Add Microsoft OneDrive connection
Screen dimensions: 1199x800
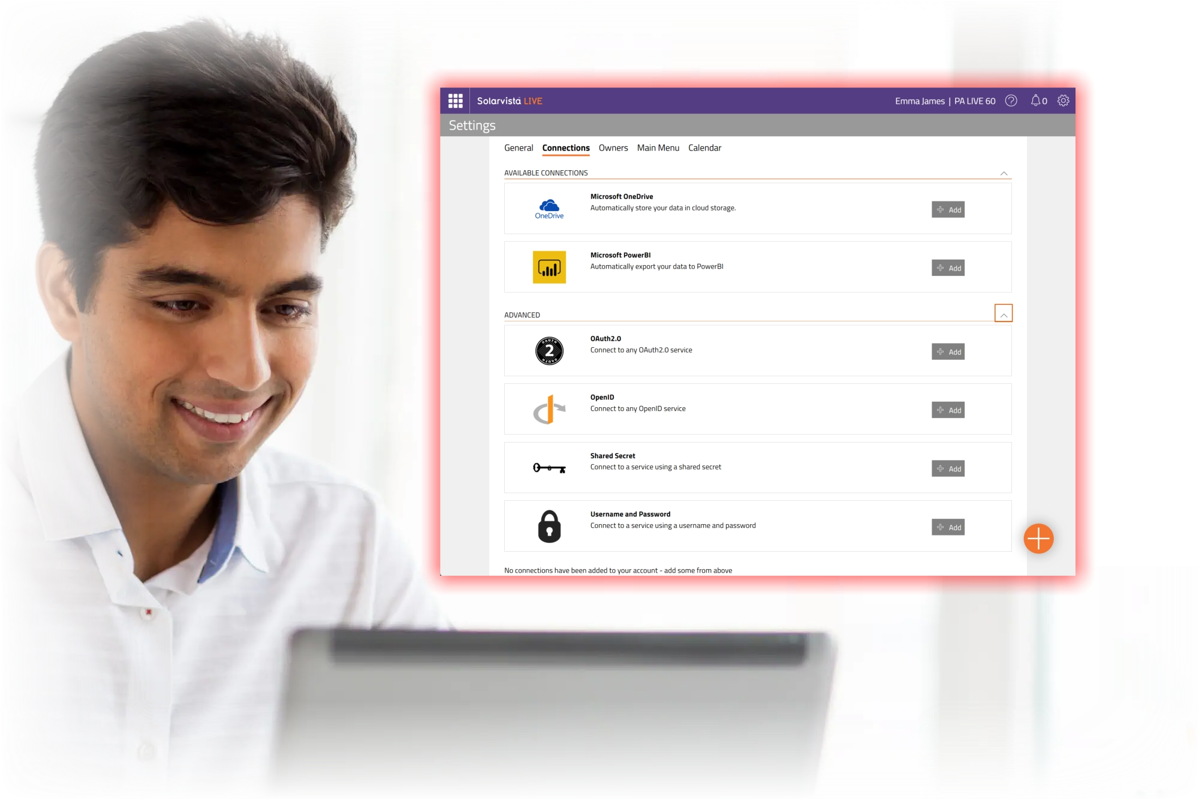pyautogui.click(x=948, y=209)
